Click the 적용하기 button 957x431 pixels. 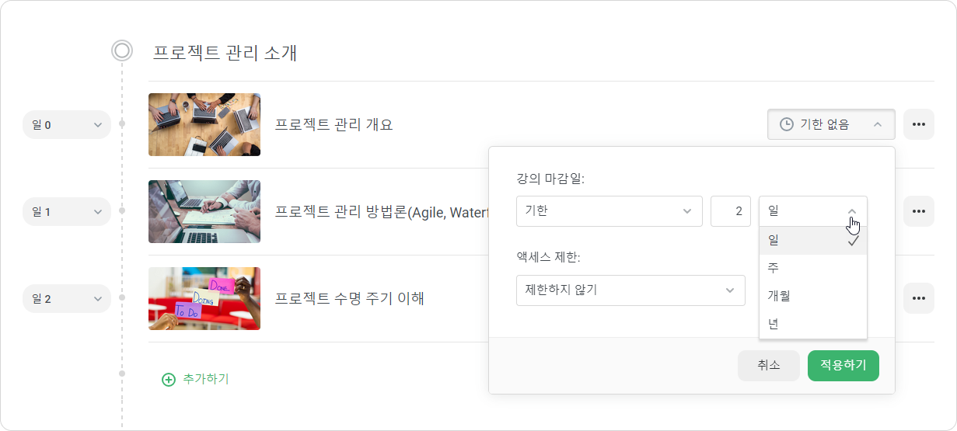click(x=843, y=366)
